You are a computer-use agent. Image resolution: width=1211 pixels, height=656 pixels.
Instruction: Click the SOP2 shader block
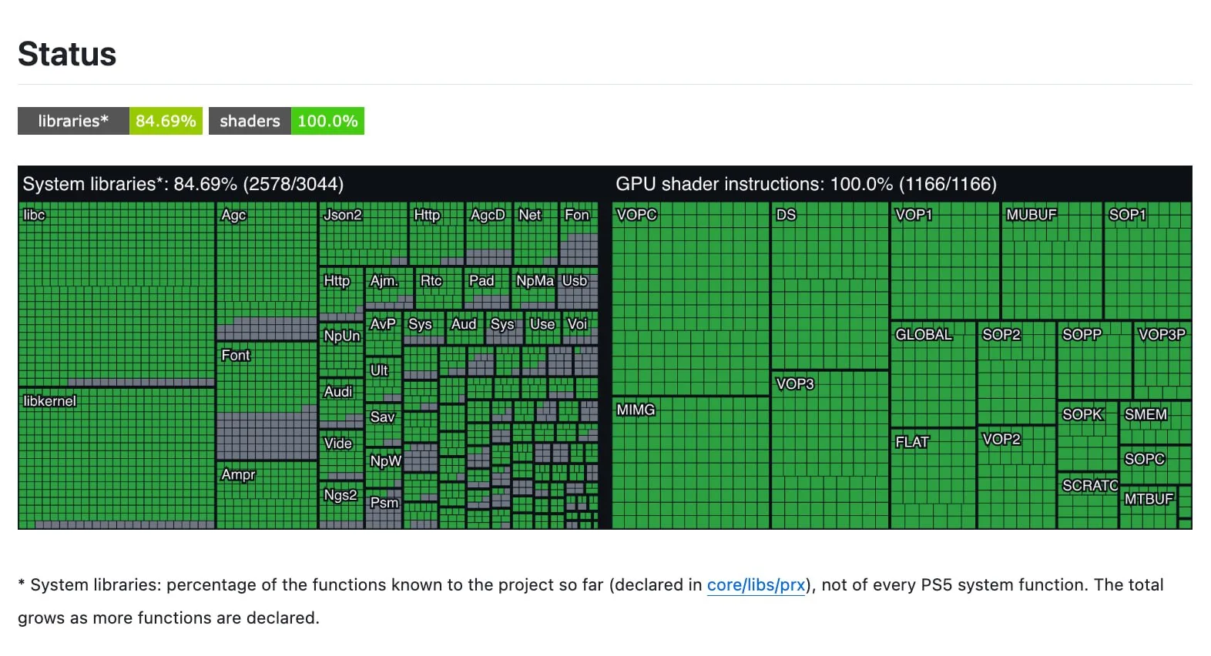pyautogui.click(x=1016, y=373)
